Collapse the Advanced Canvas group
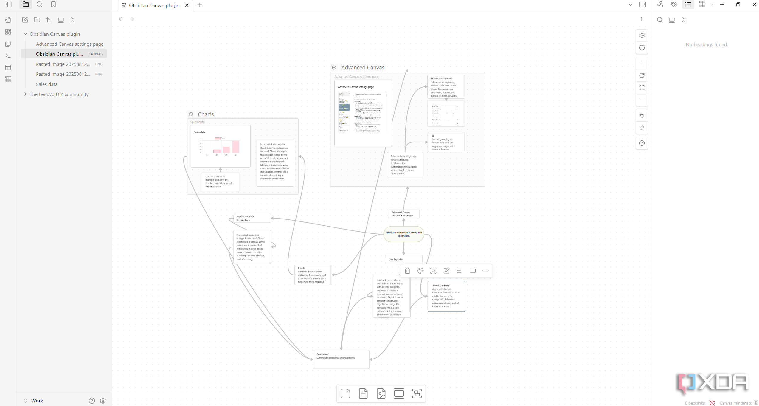Viewport: 759px width, 406px height. click(334, 68)
